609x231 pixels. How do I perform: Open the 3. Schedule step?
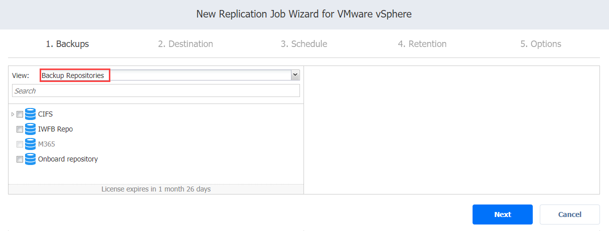point(304,44)
